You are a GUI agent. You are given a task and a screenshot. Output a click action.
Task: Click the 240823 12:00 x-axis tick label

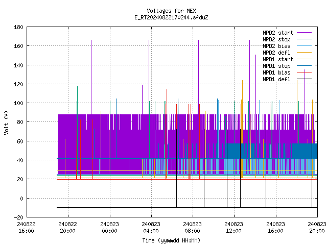234,227
